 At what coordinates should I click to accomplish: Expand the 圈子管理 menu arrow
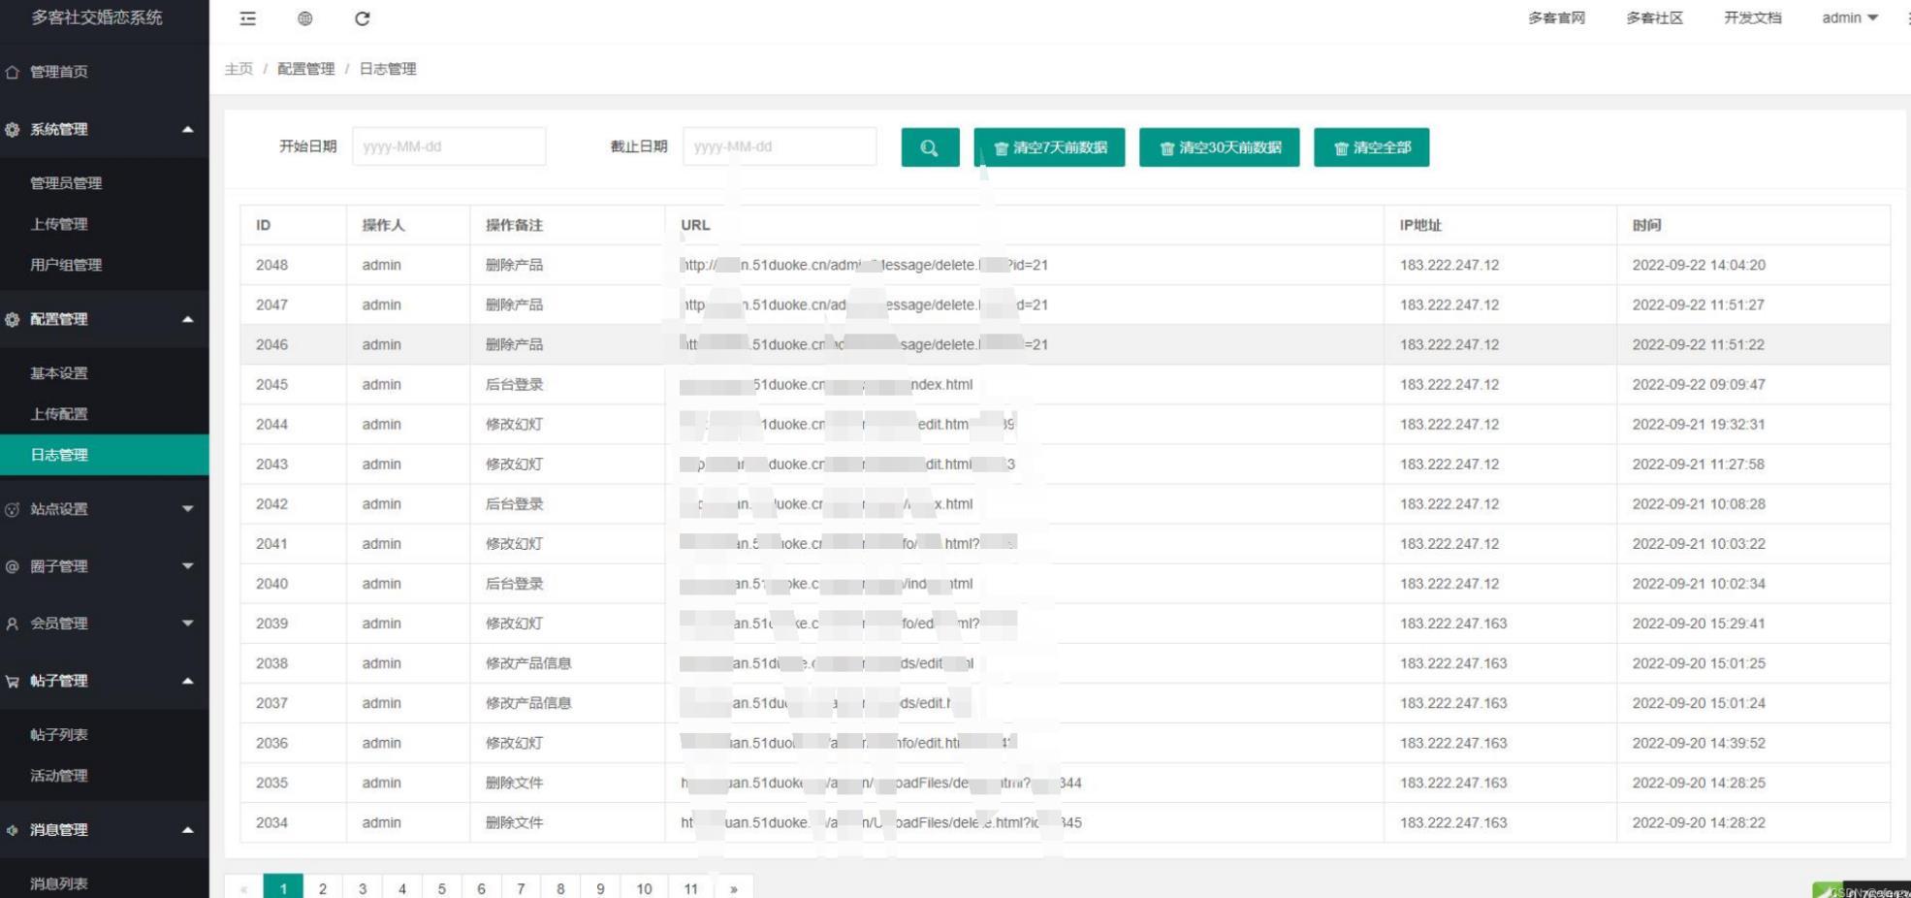(188, 566)
